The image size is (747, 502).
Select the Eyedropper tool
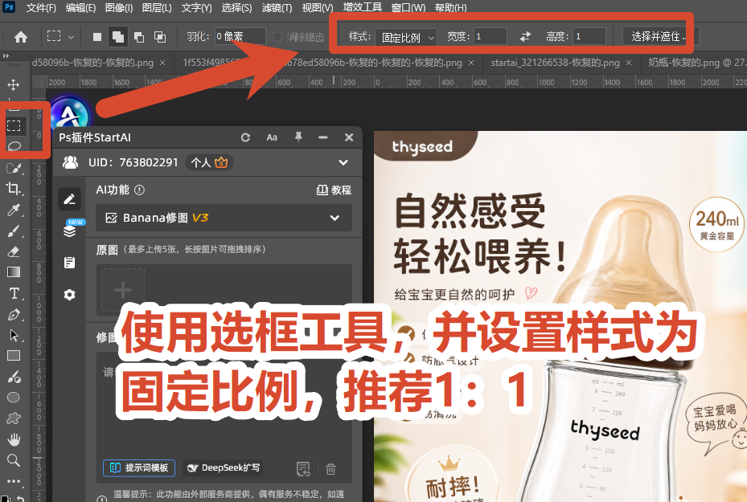(x=14, y=210)
